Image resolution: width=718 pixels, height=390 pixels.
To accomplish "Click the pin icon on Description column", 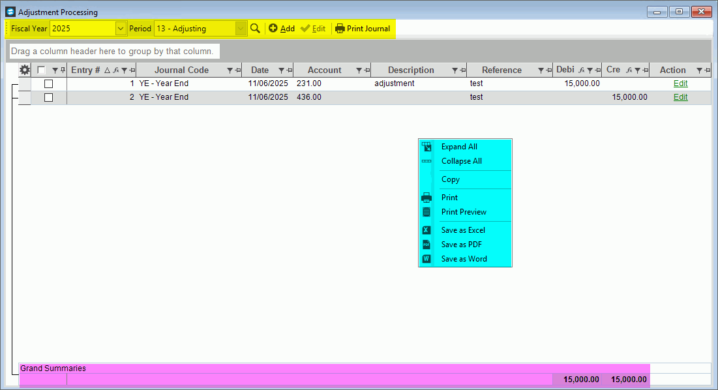I will coord(462,70).
